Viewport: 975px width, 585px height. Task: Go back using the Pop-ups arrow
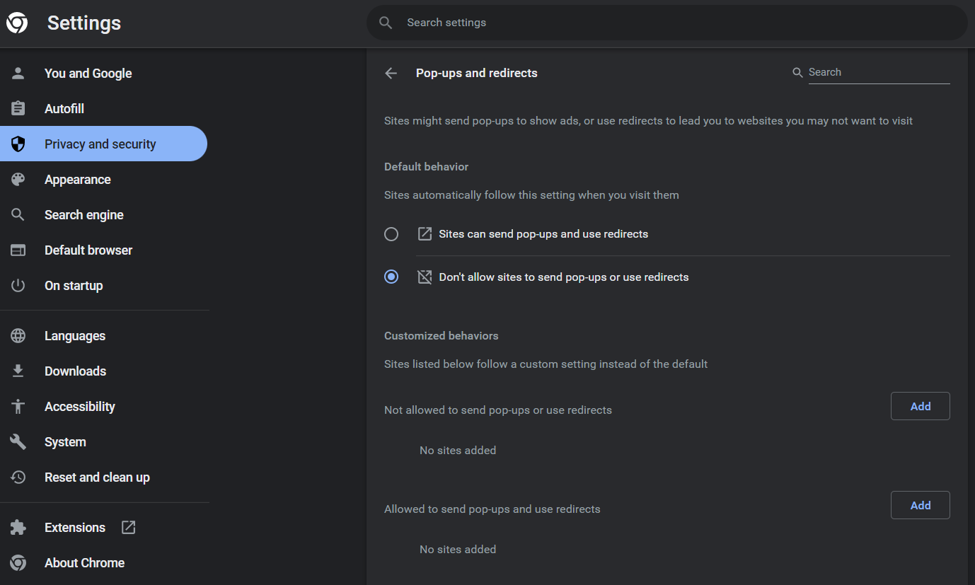391,73
